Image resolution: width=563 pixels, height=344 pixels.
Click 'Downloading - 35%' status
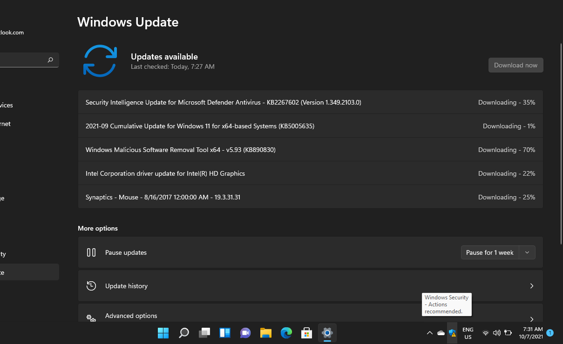coord(507,102)
